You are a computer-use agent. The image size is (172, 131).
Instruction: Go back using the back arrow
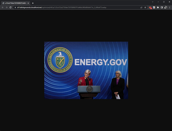3,7
